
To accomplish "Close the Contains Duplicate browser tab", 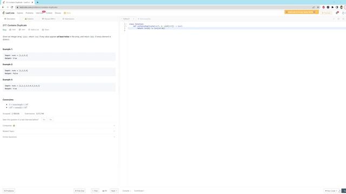I will point(32,2).
